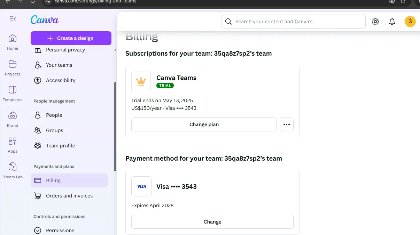Screen dimensions: 420x235
Task: Reload the browser page
Action: pyautogui.click(x=33, y=1)
